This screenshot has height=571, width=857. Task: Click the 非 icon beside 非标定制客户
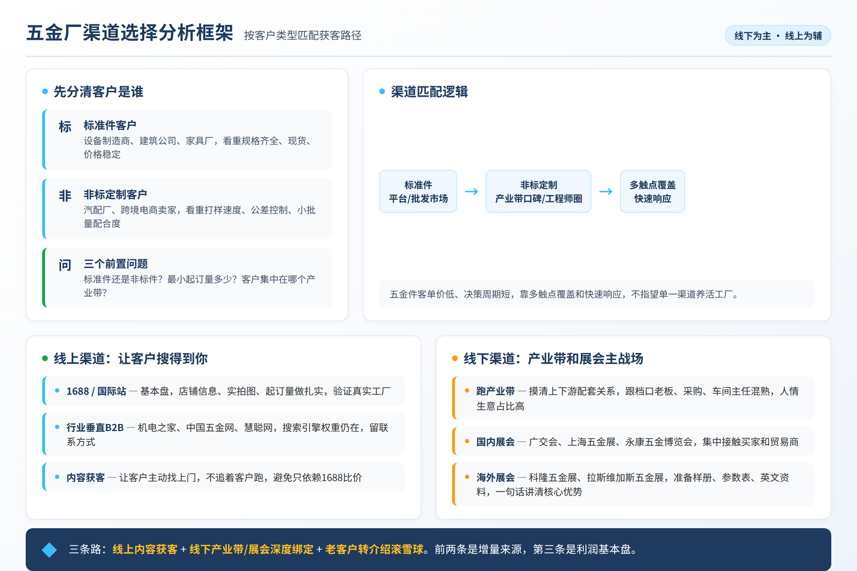click(x=65, y=196)
